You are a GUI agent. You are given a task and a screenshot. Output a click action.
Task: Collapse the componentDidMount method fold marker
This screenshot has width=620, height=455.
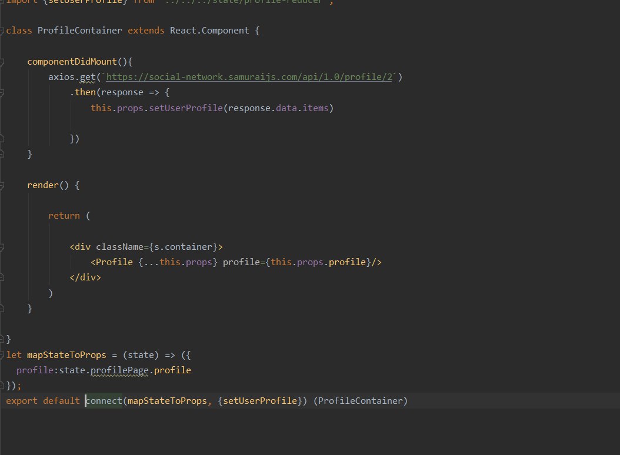(x=2, y=62)
